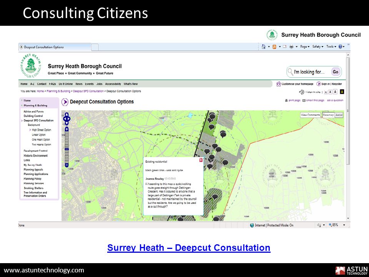The image size is (369, 277).
Task: Click the map zoom slider handle
Action: point(66,149)
